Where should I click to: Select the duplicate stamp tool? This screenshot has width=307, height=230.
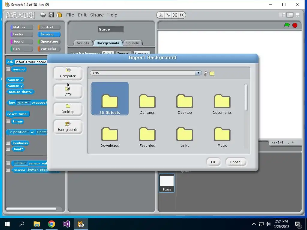161,15
